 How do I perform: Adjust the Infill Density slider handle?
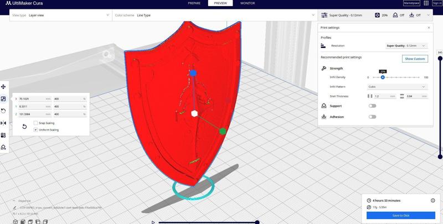click(383, 77)
